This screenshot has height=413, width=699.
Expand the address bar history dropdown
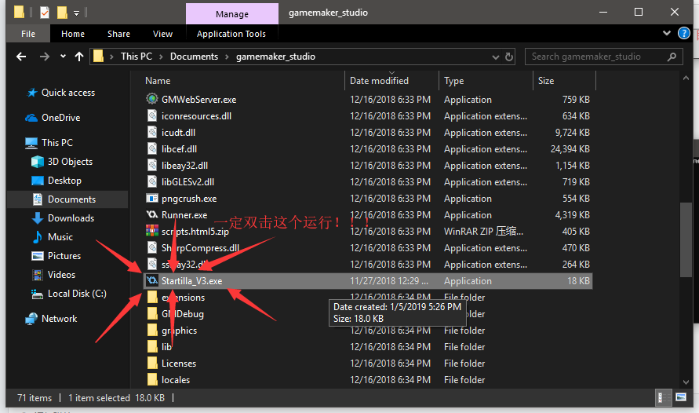point(495,57)
